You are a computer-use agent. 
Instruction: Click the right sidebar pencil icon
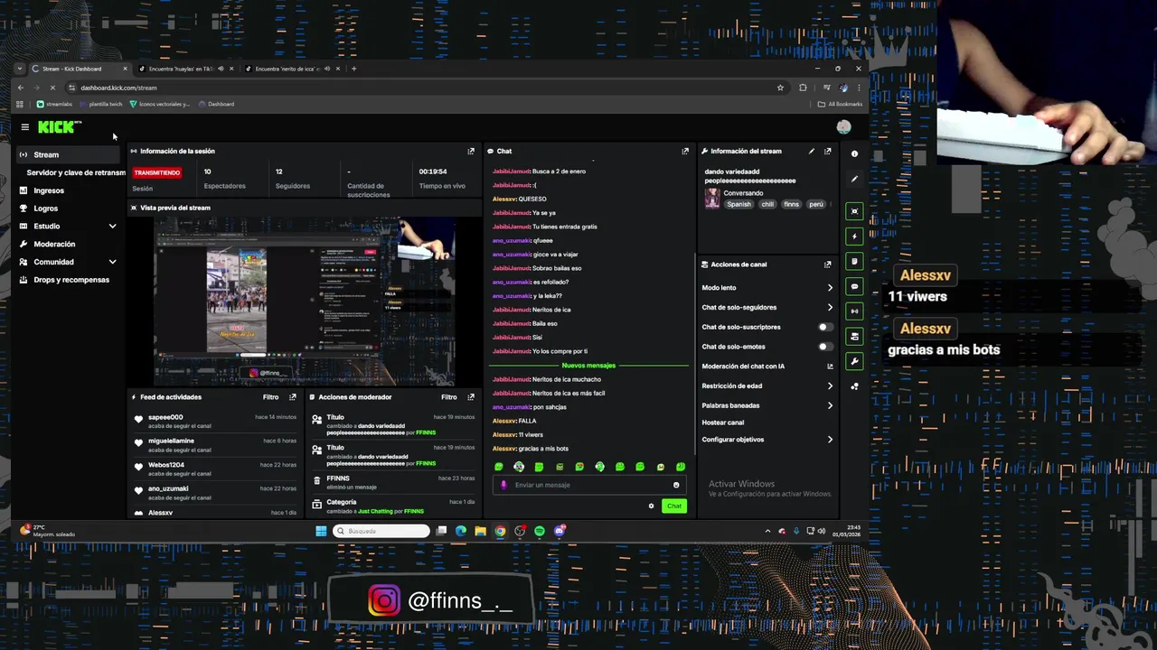coord(854,179)
